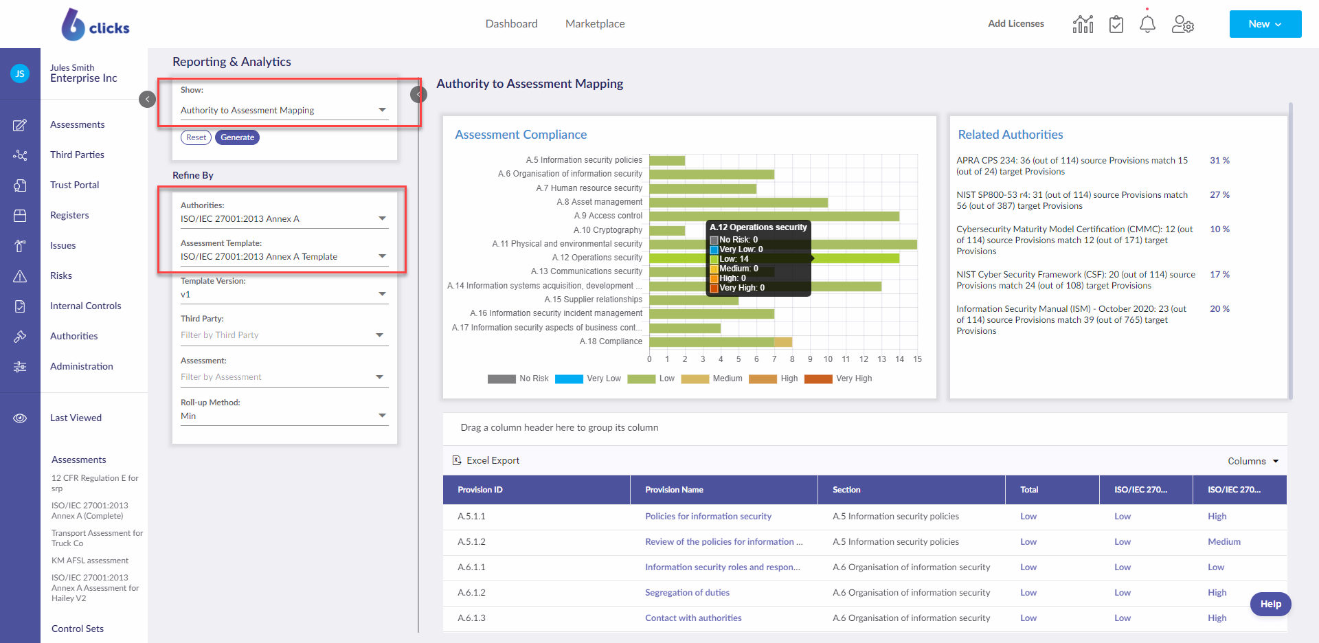Image resolution: width=1319 pixels, height=643 pixels.
Task: Open Issues menu item
Action: pyautogui.click(x=63, y=246)
